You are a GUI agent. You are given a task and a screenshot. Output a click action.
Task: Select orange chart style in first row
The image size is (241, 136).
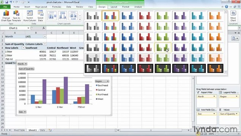[215, 15]
